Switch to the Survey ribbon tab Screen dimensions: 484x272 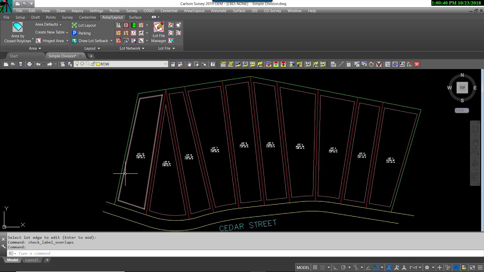pos(67,17)
